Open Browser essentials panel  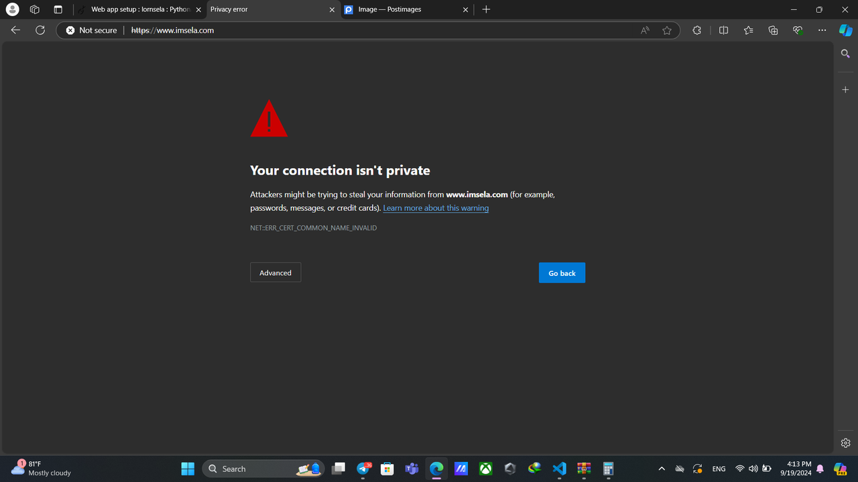pos(798,30)
